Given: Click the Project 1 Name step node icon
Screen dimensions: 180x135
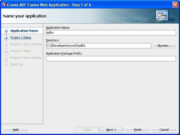Looking at the screenshot, I should pyautogui.click(x=6, y=38).
